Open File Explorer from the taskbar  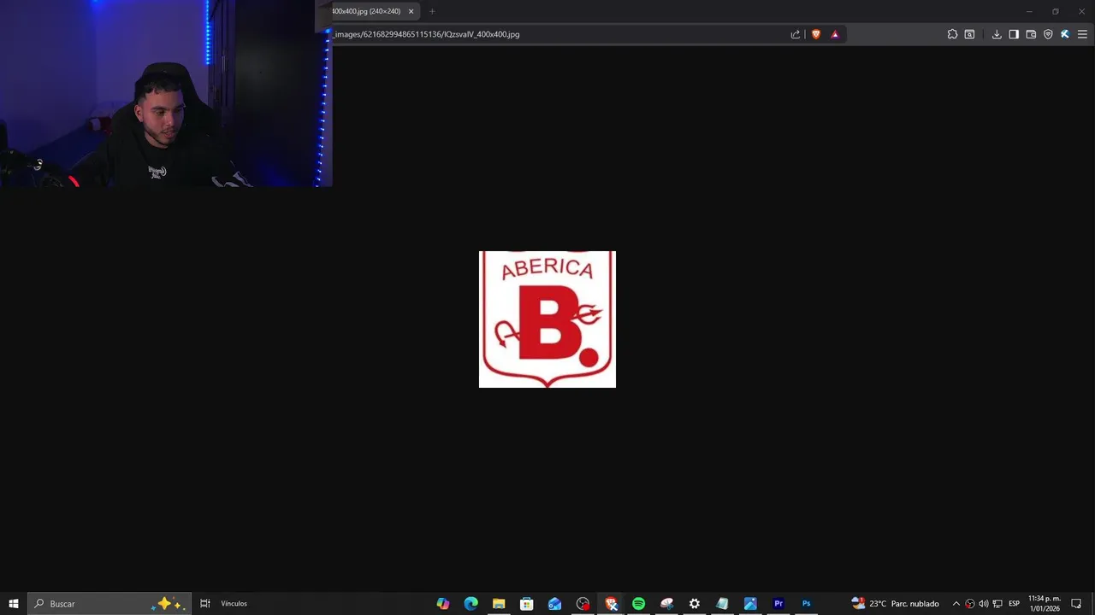click(x=499, y=604)
